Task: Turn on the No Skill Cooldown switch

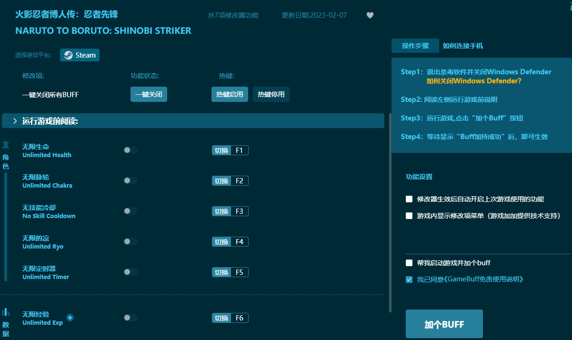Action: pos(130,211)
